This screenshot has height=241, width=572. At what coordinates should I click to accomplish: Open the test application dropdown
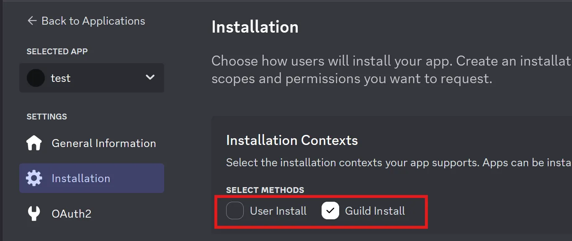click(92, 78)
